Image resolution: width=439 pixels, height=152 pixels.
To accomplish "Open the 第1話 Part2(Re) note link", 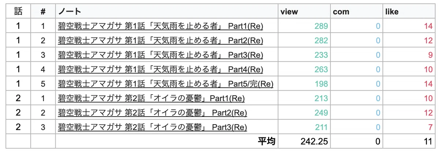I will 161,41.
